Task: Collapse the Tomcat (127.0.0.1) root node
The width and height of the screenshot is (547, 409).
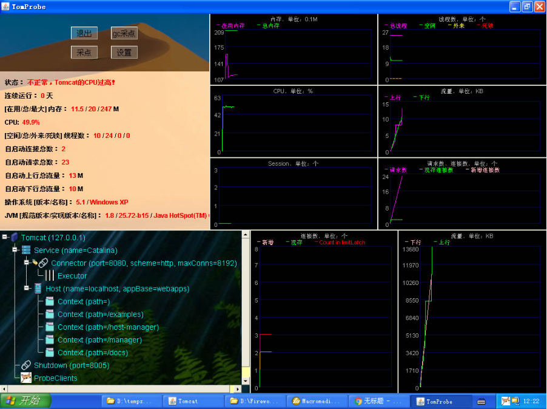Action: pos(5,237)
